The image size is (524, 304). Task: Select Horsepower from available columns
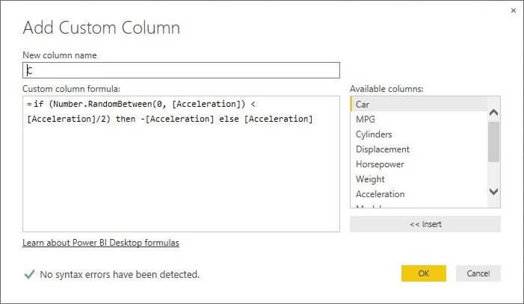[381, 164]
